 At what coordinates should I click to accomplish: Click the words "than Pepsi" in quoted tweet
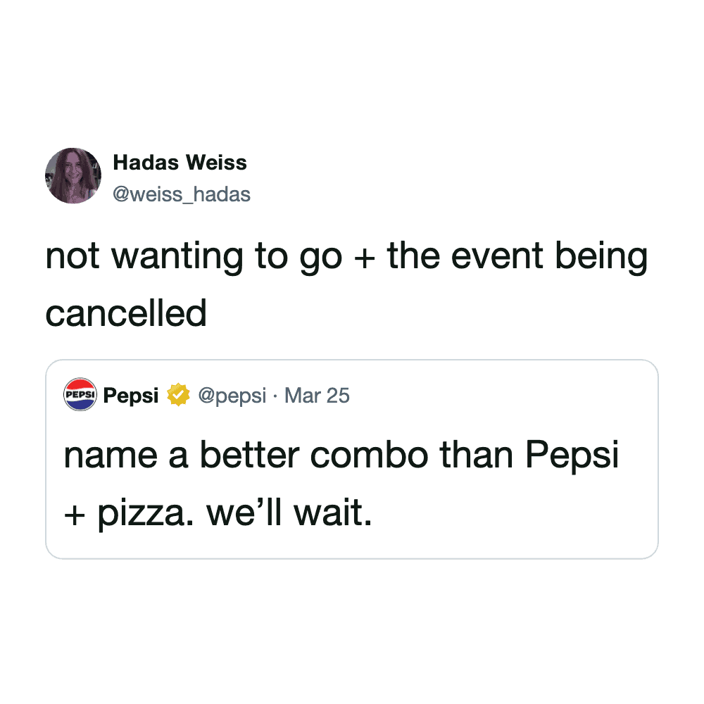click(529, 455)
